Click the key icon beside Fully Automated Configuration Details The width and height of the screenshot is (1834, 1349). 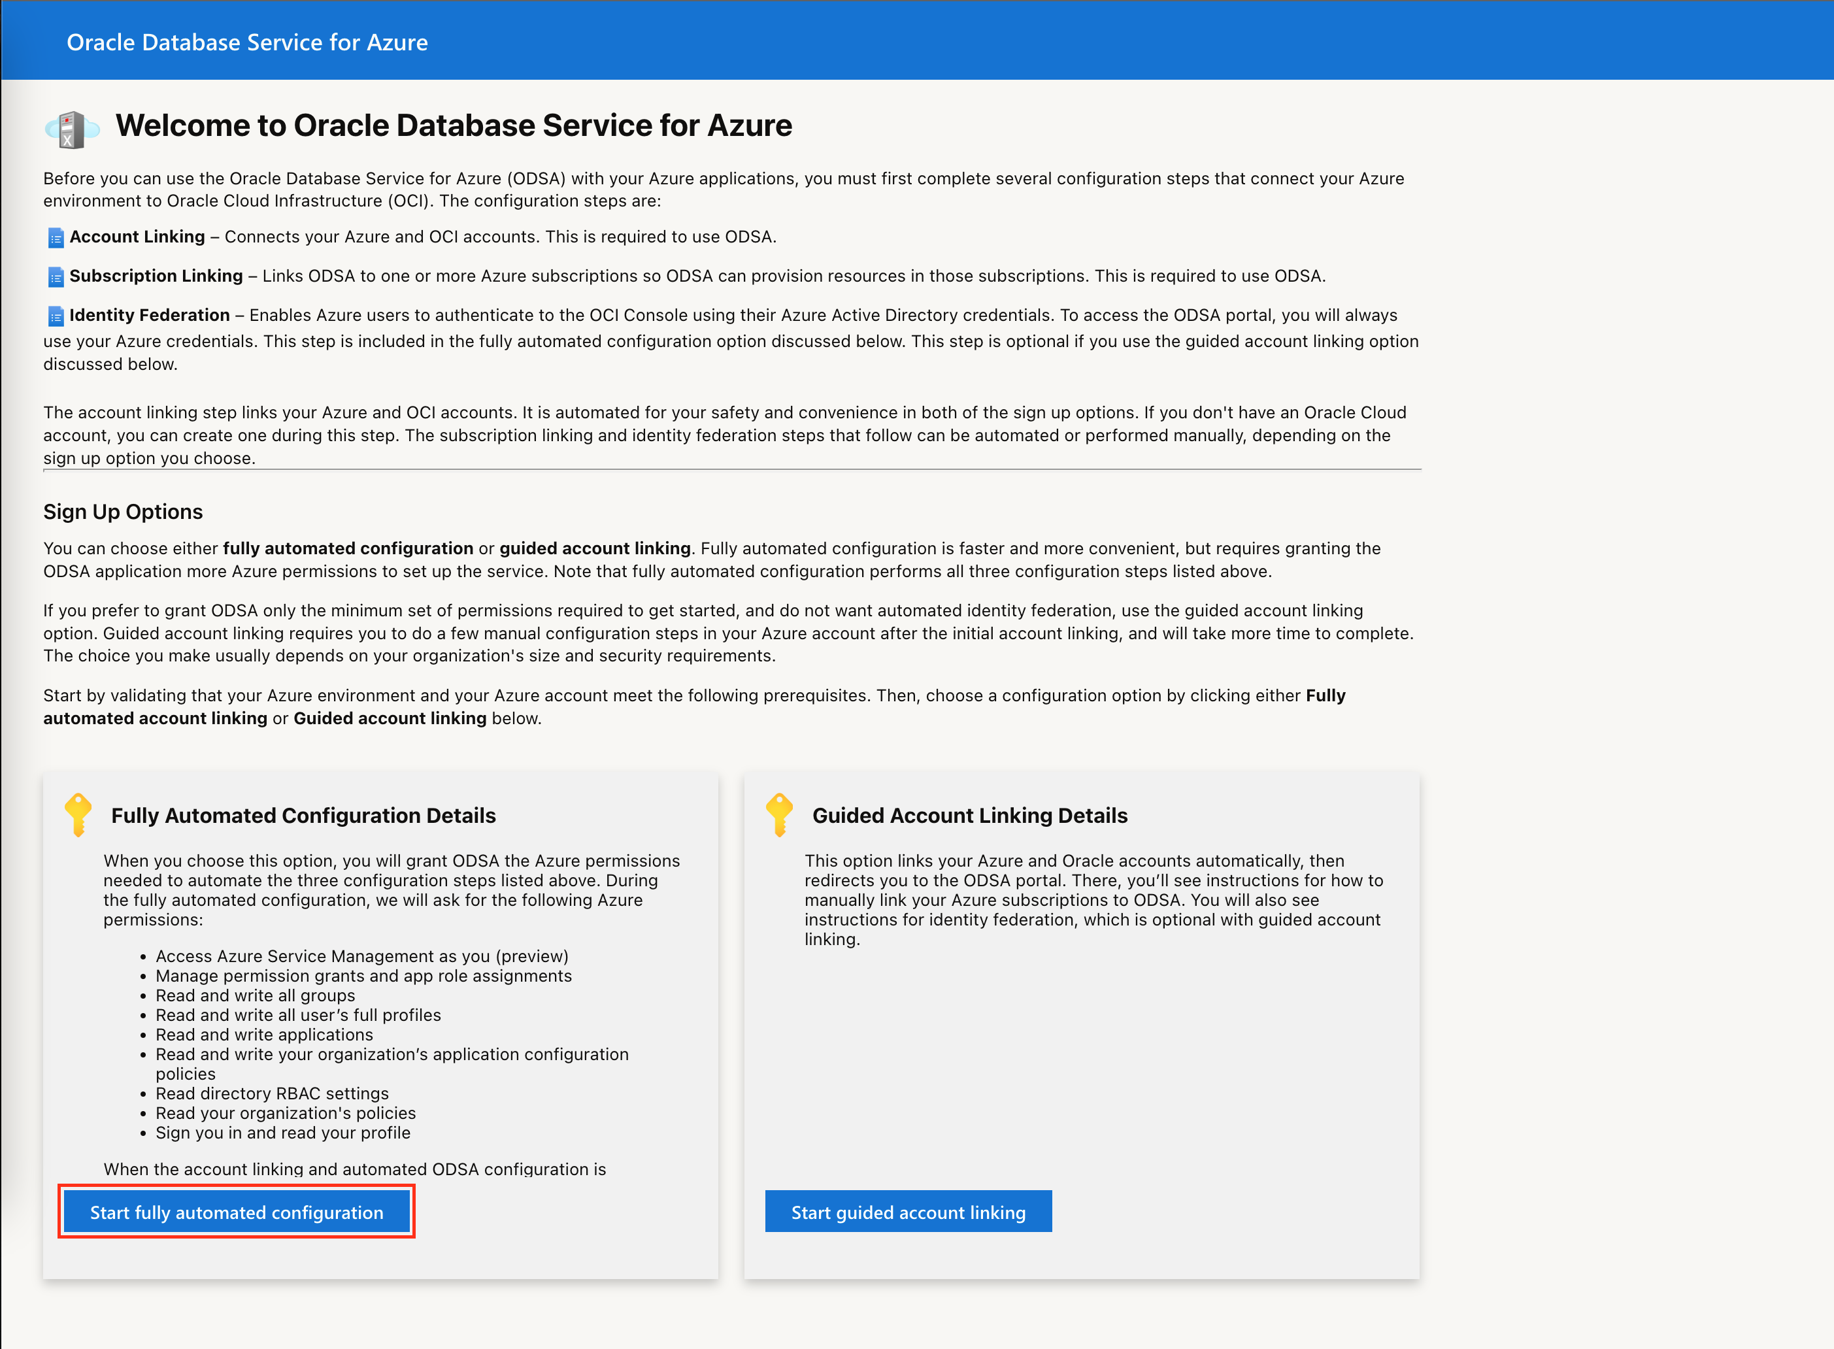tap(78, 815)
